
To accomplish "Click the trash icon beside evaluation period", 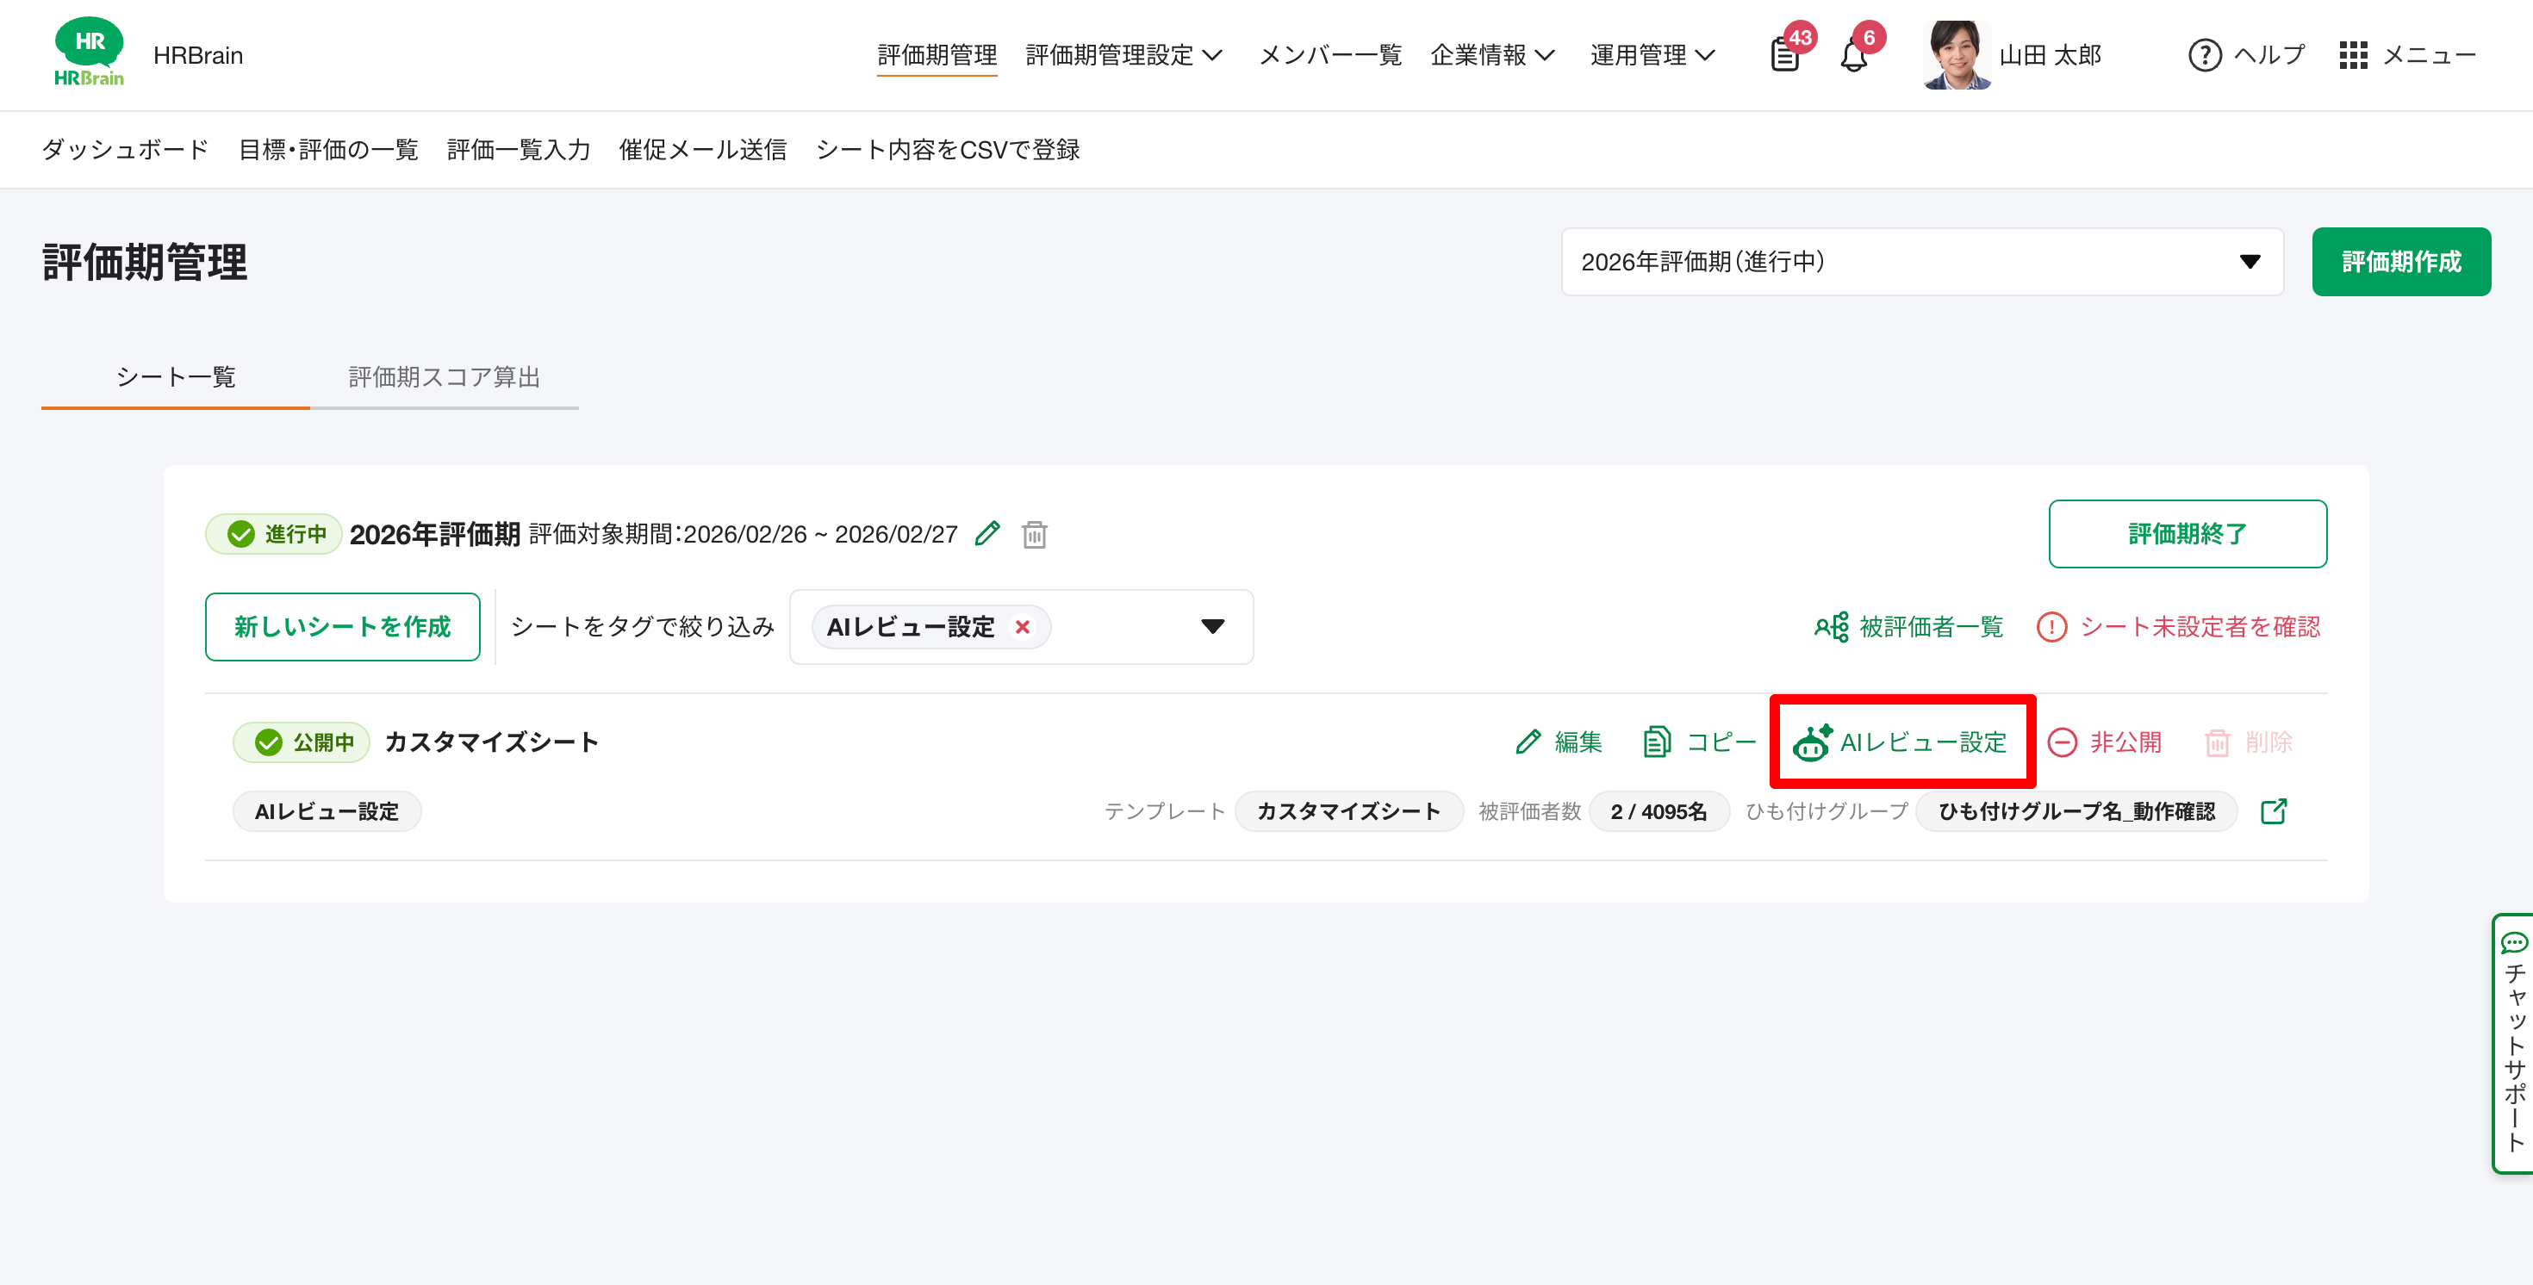I will (1034, 535).
